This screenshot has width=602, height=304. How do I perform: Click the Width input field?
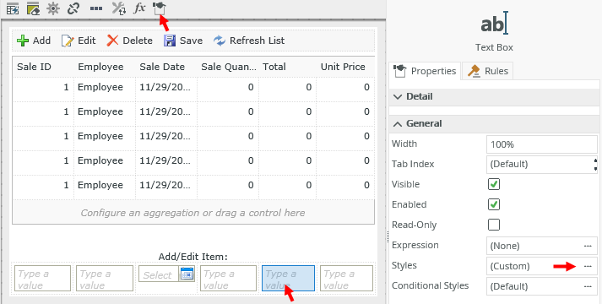(542, 144)
